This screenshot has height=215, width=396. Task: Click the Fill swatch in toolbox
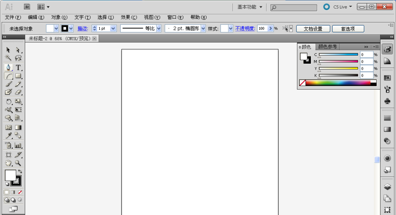click(10, 175)
